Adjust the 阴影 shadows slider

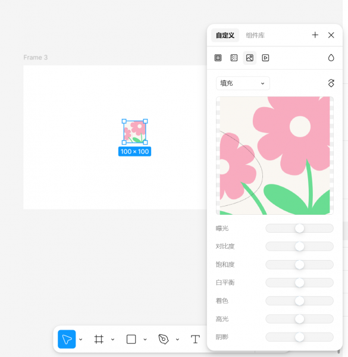(x=300, y=337)
